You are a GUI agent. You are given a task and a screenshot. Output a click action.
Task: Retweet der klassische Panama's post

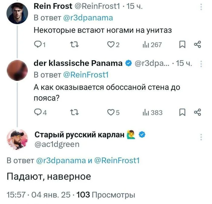(x=74, y=113)
